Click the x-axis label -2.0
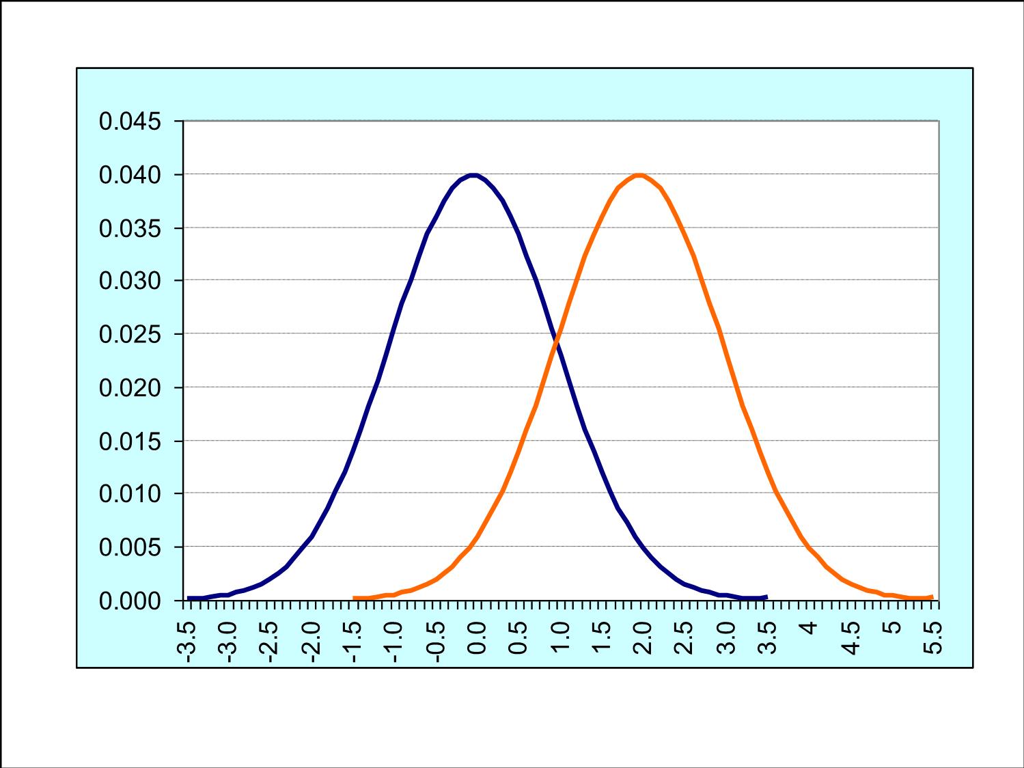Viewport: 1024px width, 768px height. click(312, 642)
